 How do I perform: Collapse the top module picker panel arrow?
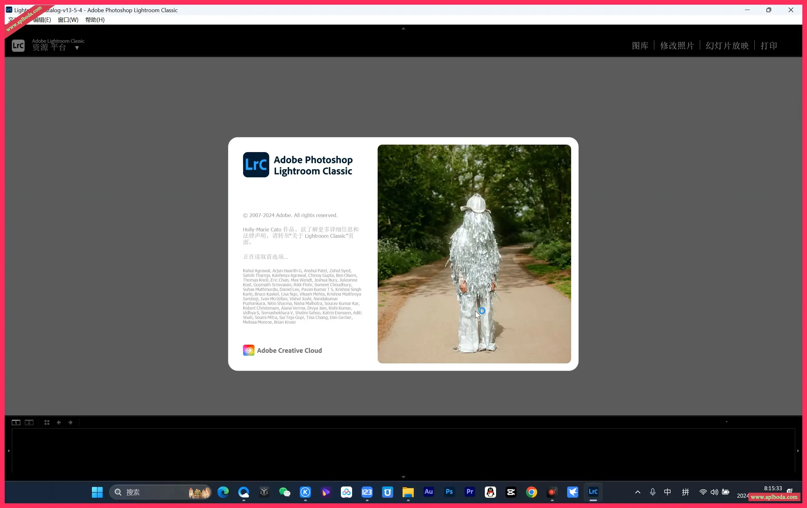coord(403,28)
